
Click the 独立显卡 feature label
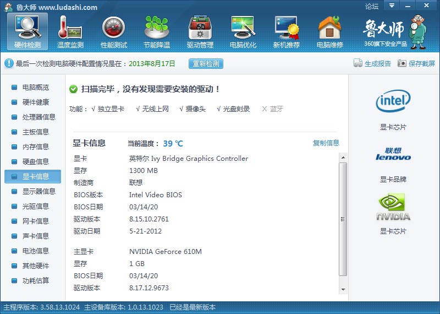[x=111, y=109]
